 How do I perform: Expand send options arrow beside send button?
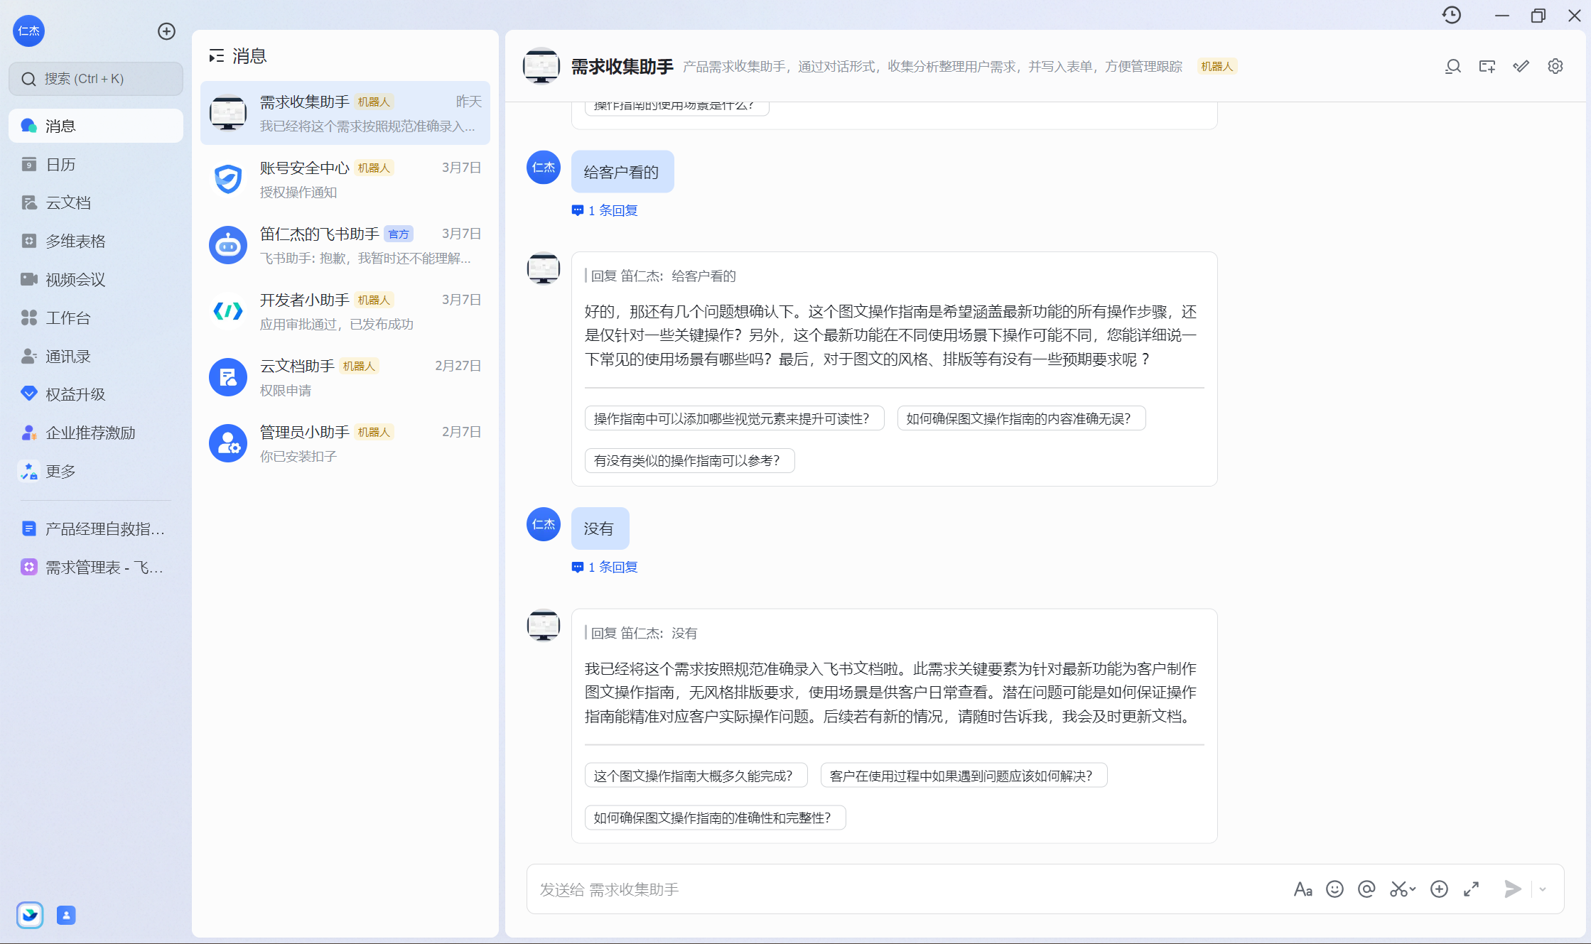(x=1543, y=889)
